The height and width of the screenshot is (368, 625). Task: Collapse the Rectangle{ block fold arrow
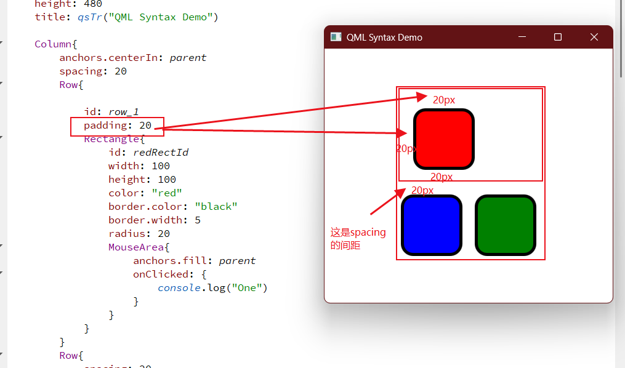[1, 137]
